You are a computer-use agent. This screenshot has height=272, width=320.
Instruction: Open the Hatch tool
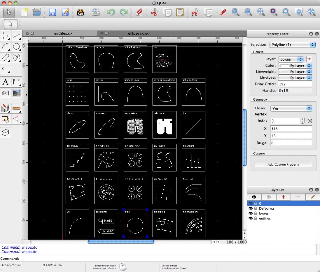coord(5,93)
